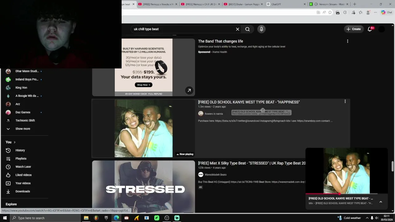Click the Hume Health sponsor name
The width and height of the screenshot is (395, 222).
point(220,52)
